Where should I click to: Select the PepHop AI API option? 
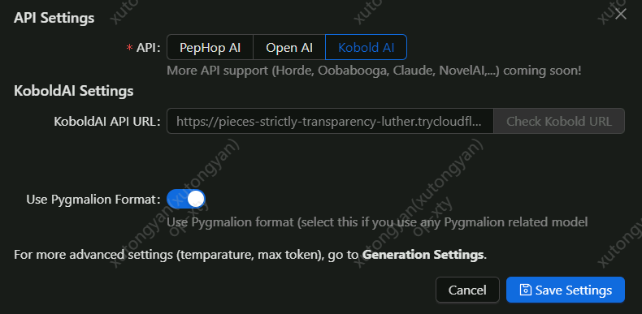pos(210,47)
